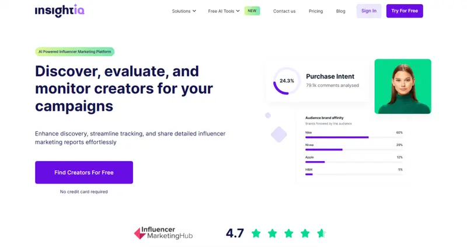Expand the Solutions dropdown menu

(182, 11)
